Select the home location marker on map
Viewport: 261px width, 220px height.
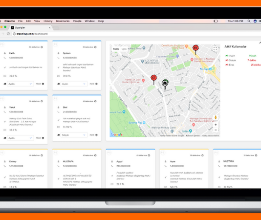click(x=165, y=83)
